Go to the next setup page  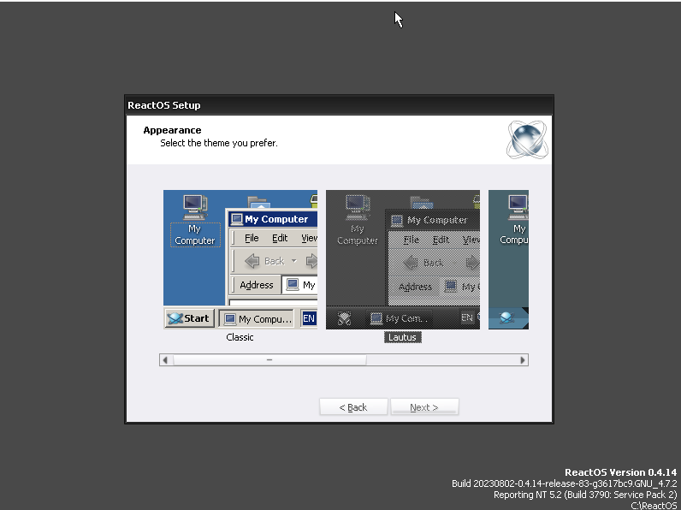point(424,407)
